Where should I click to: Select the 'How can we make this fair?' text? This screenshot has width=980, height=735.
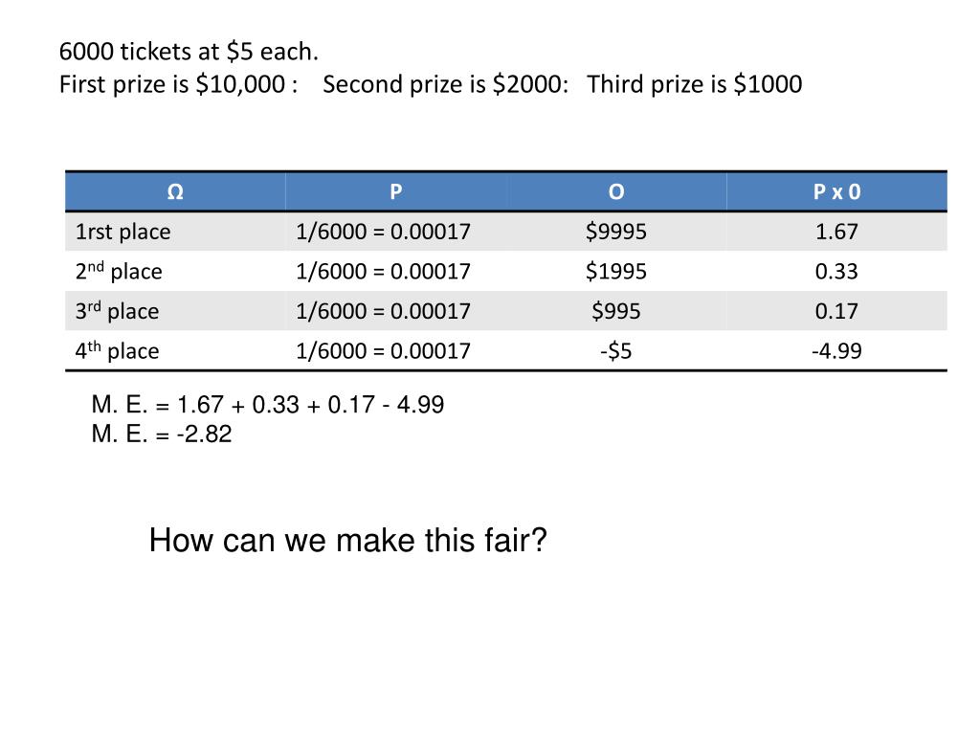[348, 540]
